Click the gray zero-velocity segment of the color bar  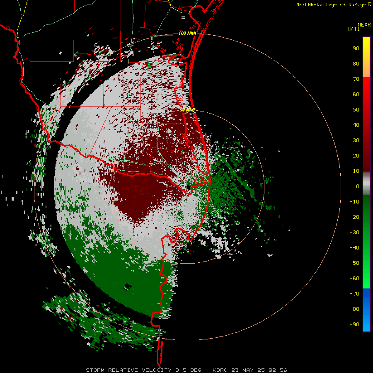click(x=366, y=184)
